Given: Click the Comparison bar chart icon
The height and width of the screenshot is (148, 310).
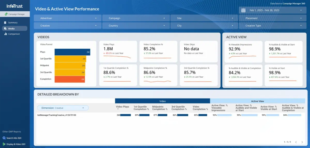Looking at the screenshot, I should [x=5, y=34].
